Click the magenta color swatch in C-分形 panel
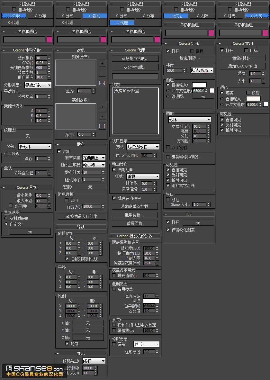The width and height of the screenshot is (270, 380). click(50, 40)
